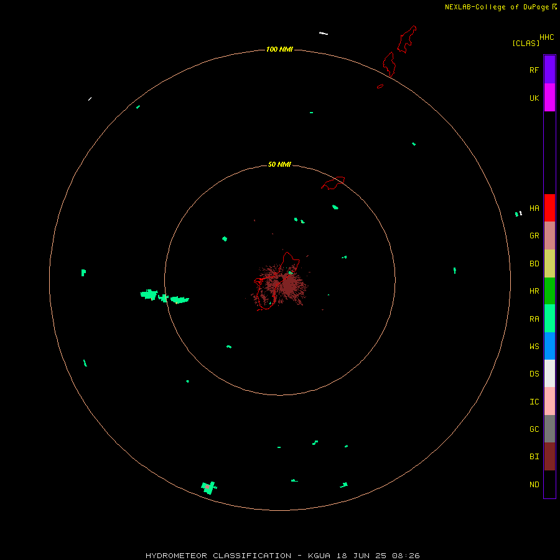
Task: Click the IC legend label
Action: pyautogui.click(x=534, y=402)
